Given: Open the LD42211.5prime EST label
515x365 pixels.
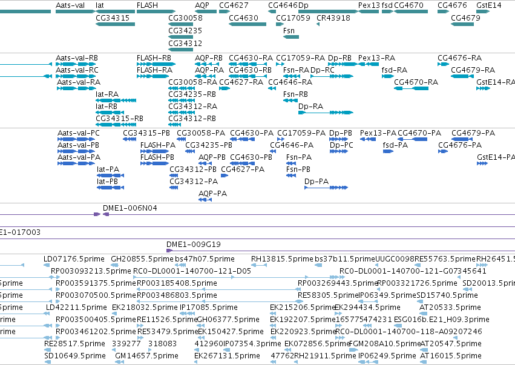Looking at the screenshot, I should pyautogui.click(x=76, y=307).
